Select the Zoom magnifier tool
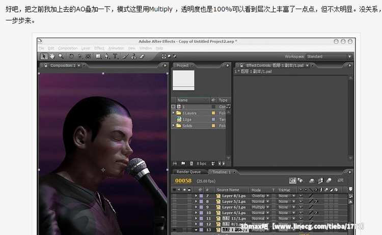This screenshot has width=382, height=235. pyautogui.click(x=61, y=56)
